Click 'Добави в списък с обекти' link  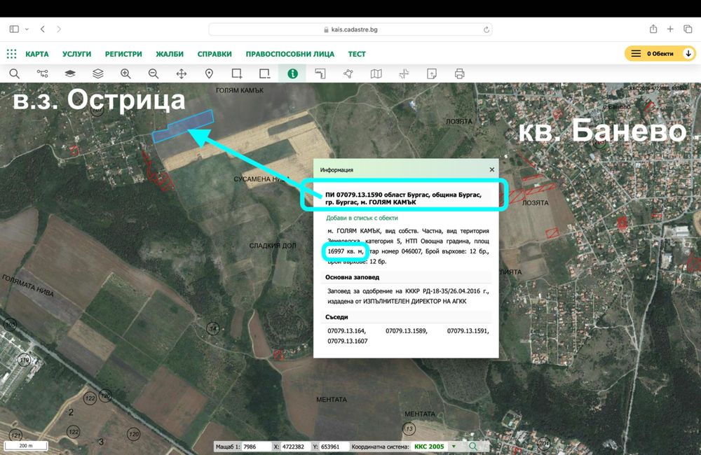point(362,218)
